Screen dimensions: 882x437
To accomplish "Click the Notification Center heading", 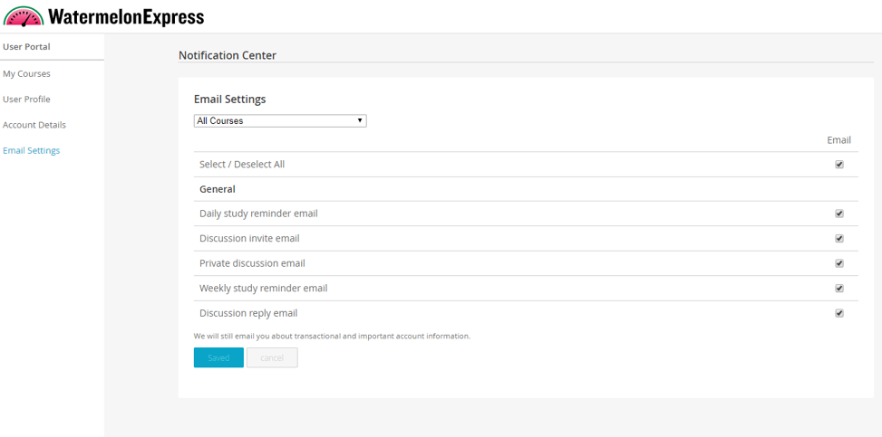I will pos(228,55).
